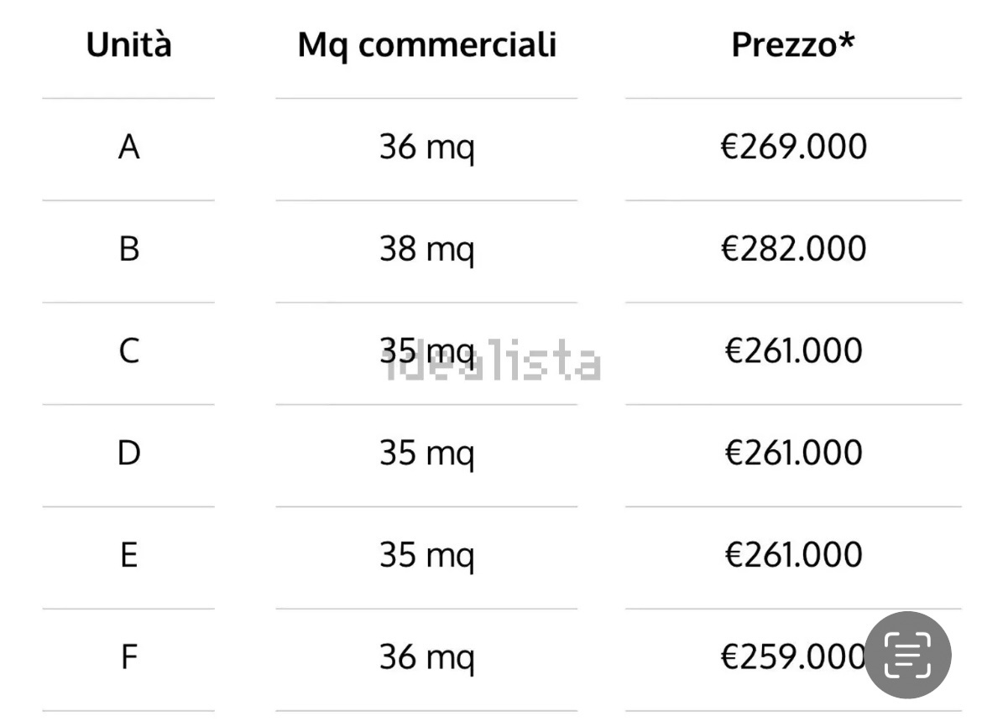Select unit A in the table
Viewport: 982px width, 721px height.
click(x=128, y=148)
